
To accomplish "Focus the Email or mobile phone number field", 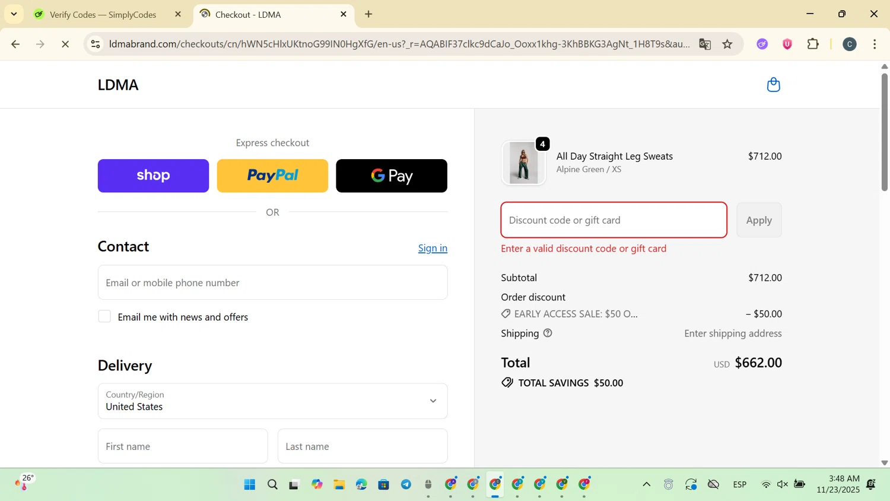I will coord(272,283).
